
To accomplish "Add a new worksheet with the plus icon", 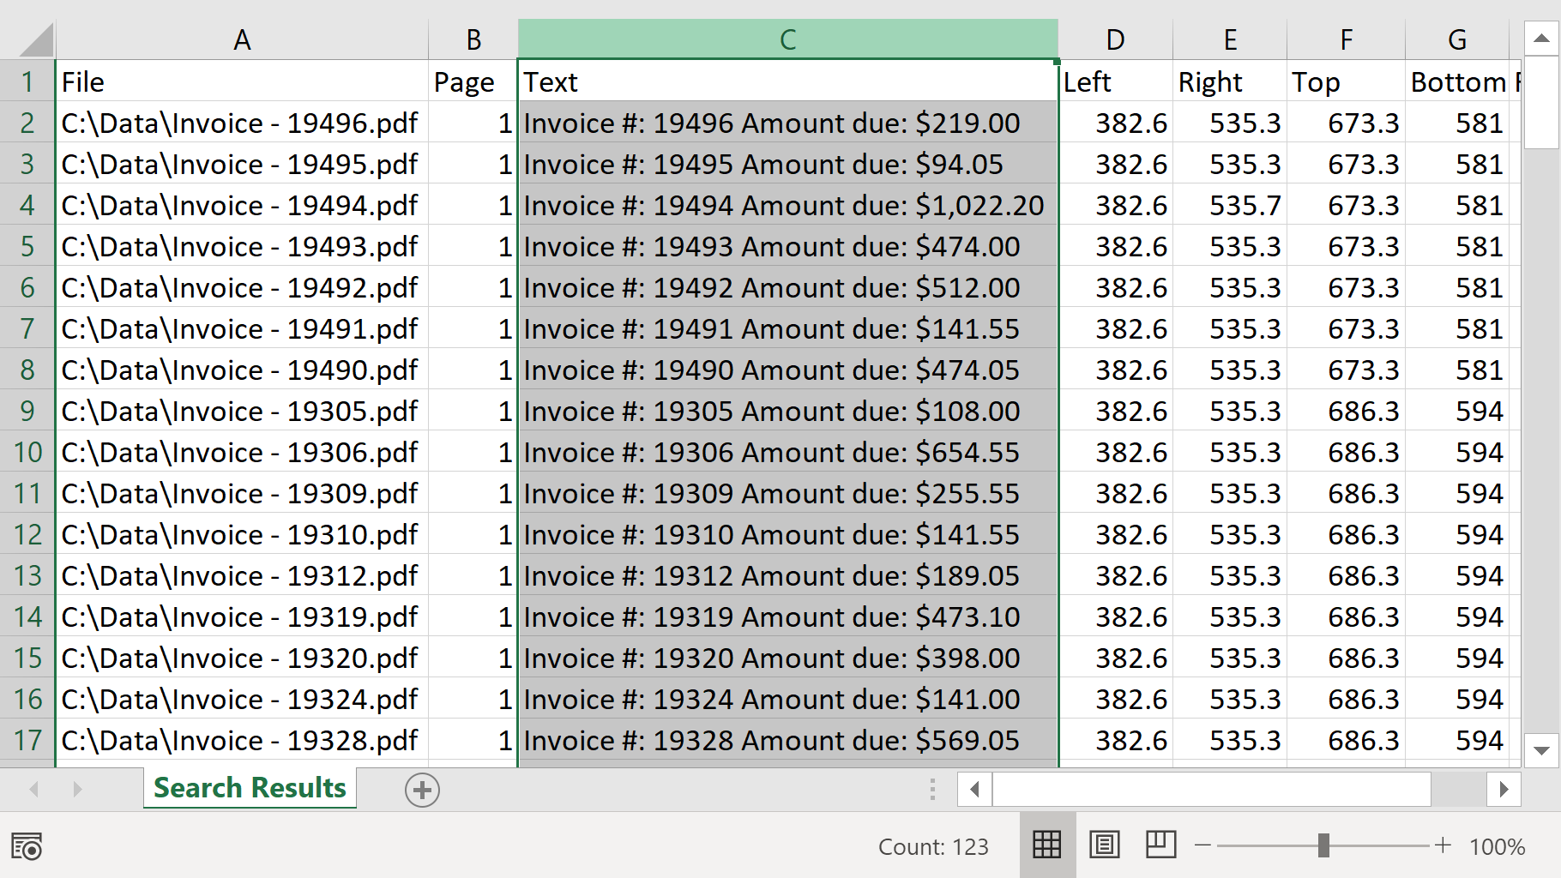I will point(422,790).
